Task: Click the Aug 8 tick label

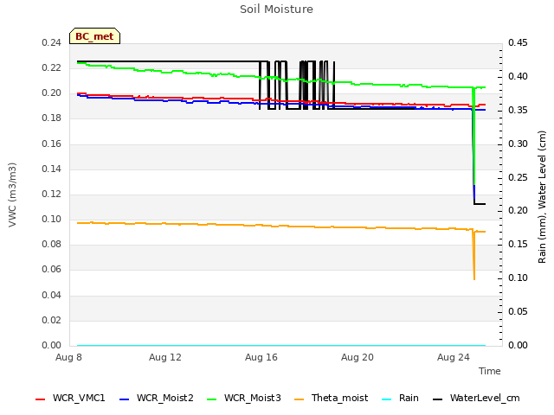Action: (68, 357)
